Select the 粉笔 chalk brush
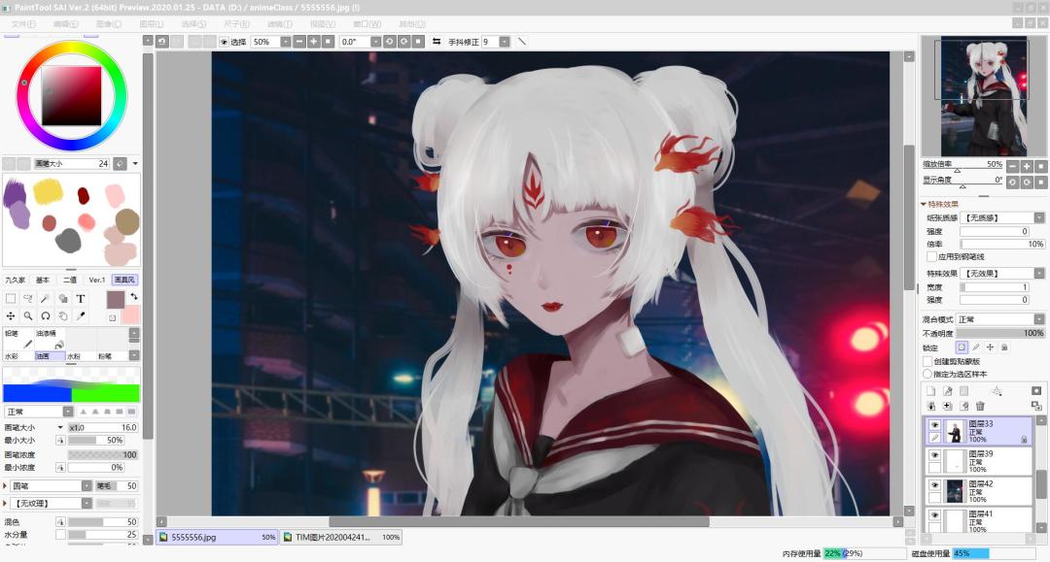This screenshot has height=562, width=1050. pos(111,356)
